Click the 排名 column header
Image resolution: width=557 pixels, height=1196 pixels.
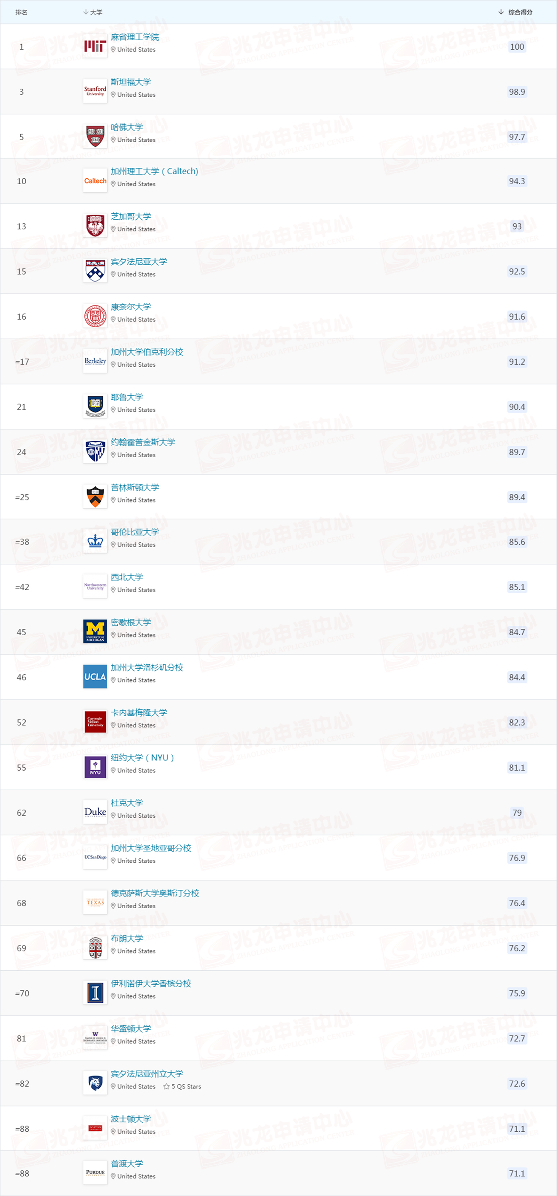click(x=21, y=12)
